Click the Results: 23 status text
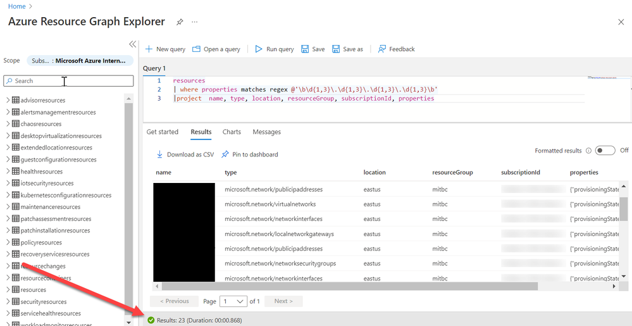The height and width of the screenshot is (326, 632). tap(199, 320)
